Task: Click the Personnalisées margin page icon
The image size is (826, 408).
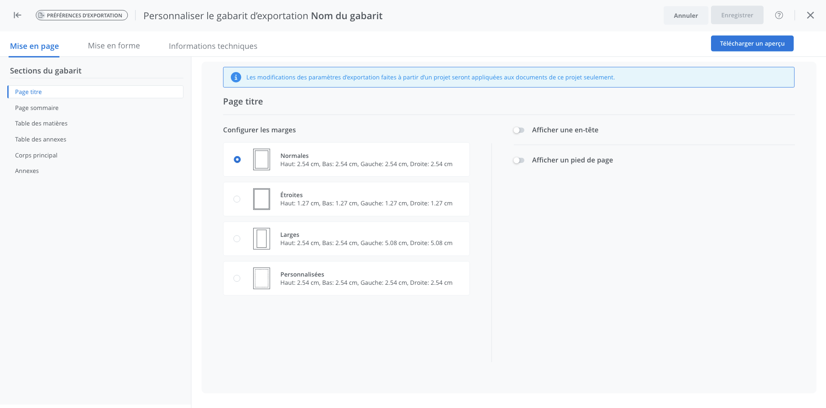Action: pyautogui.click(x=261, y=278)
